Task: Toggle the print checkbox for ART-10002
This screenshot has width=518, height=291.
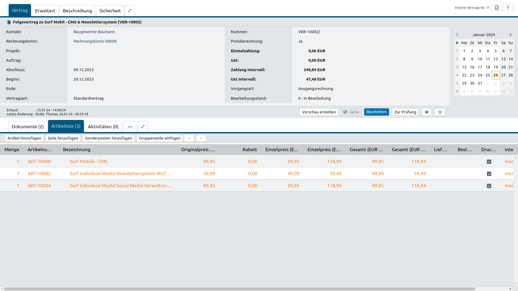Action: [489, 174]
